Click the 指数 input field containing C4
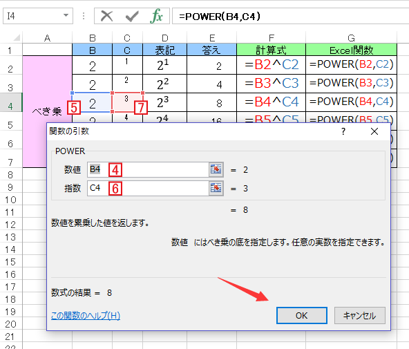 148,188
